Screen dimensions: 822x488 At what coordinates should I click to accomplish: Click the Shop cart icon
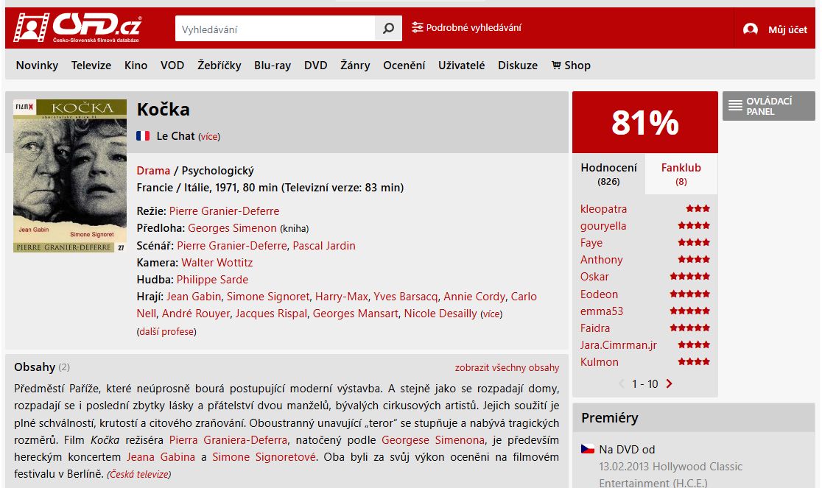pos(556,65)
